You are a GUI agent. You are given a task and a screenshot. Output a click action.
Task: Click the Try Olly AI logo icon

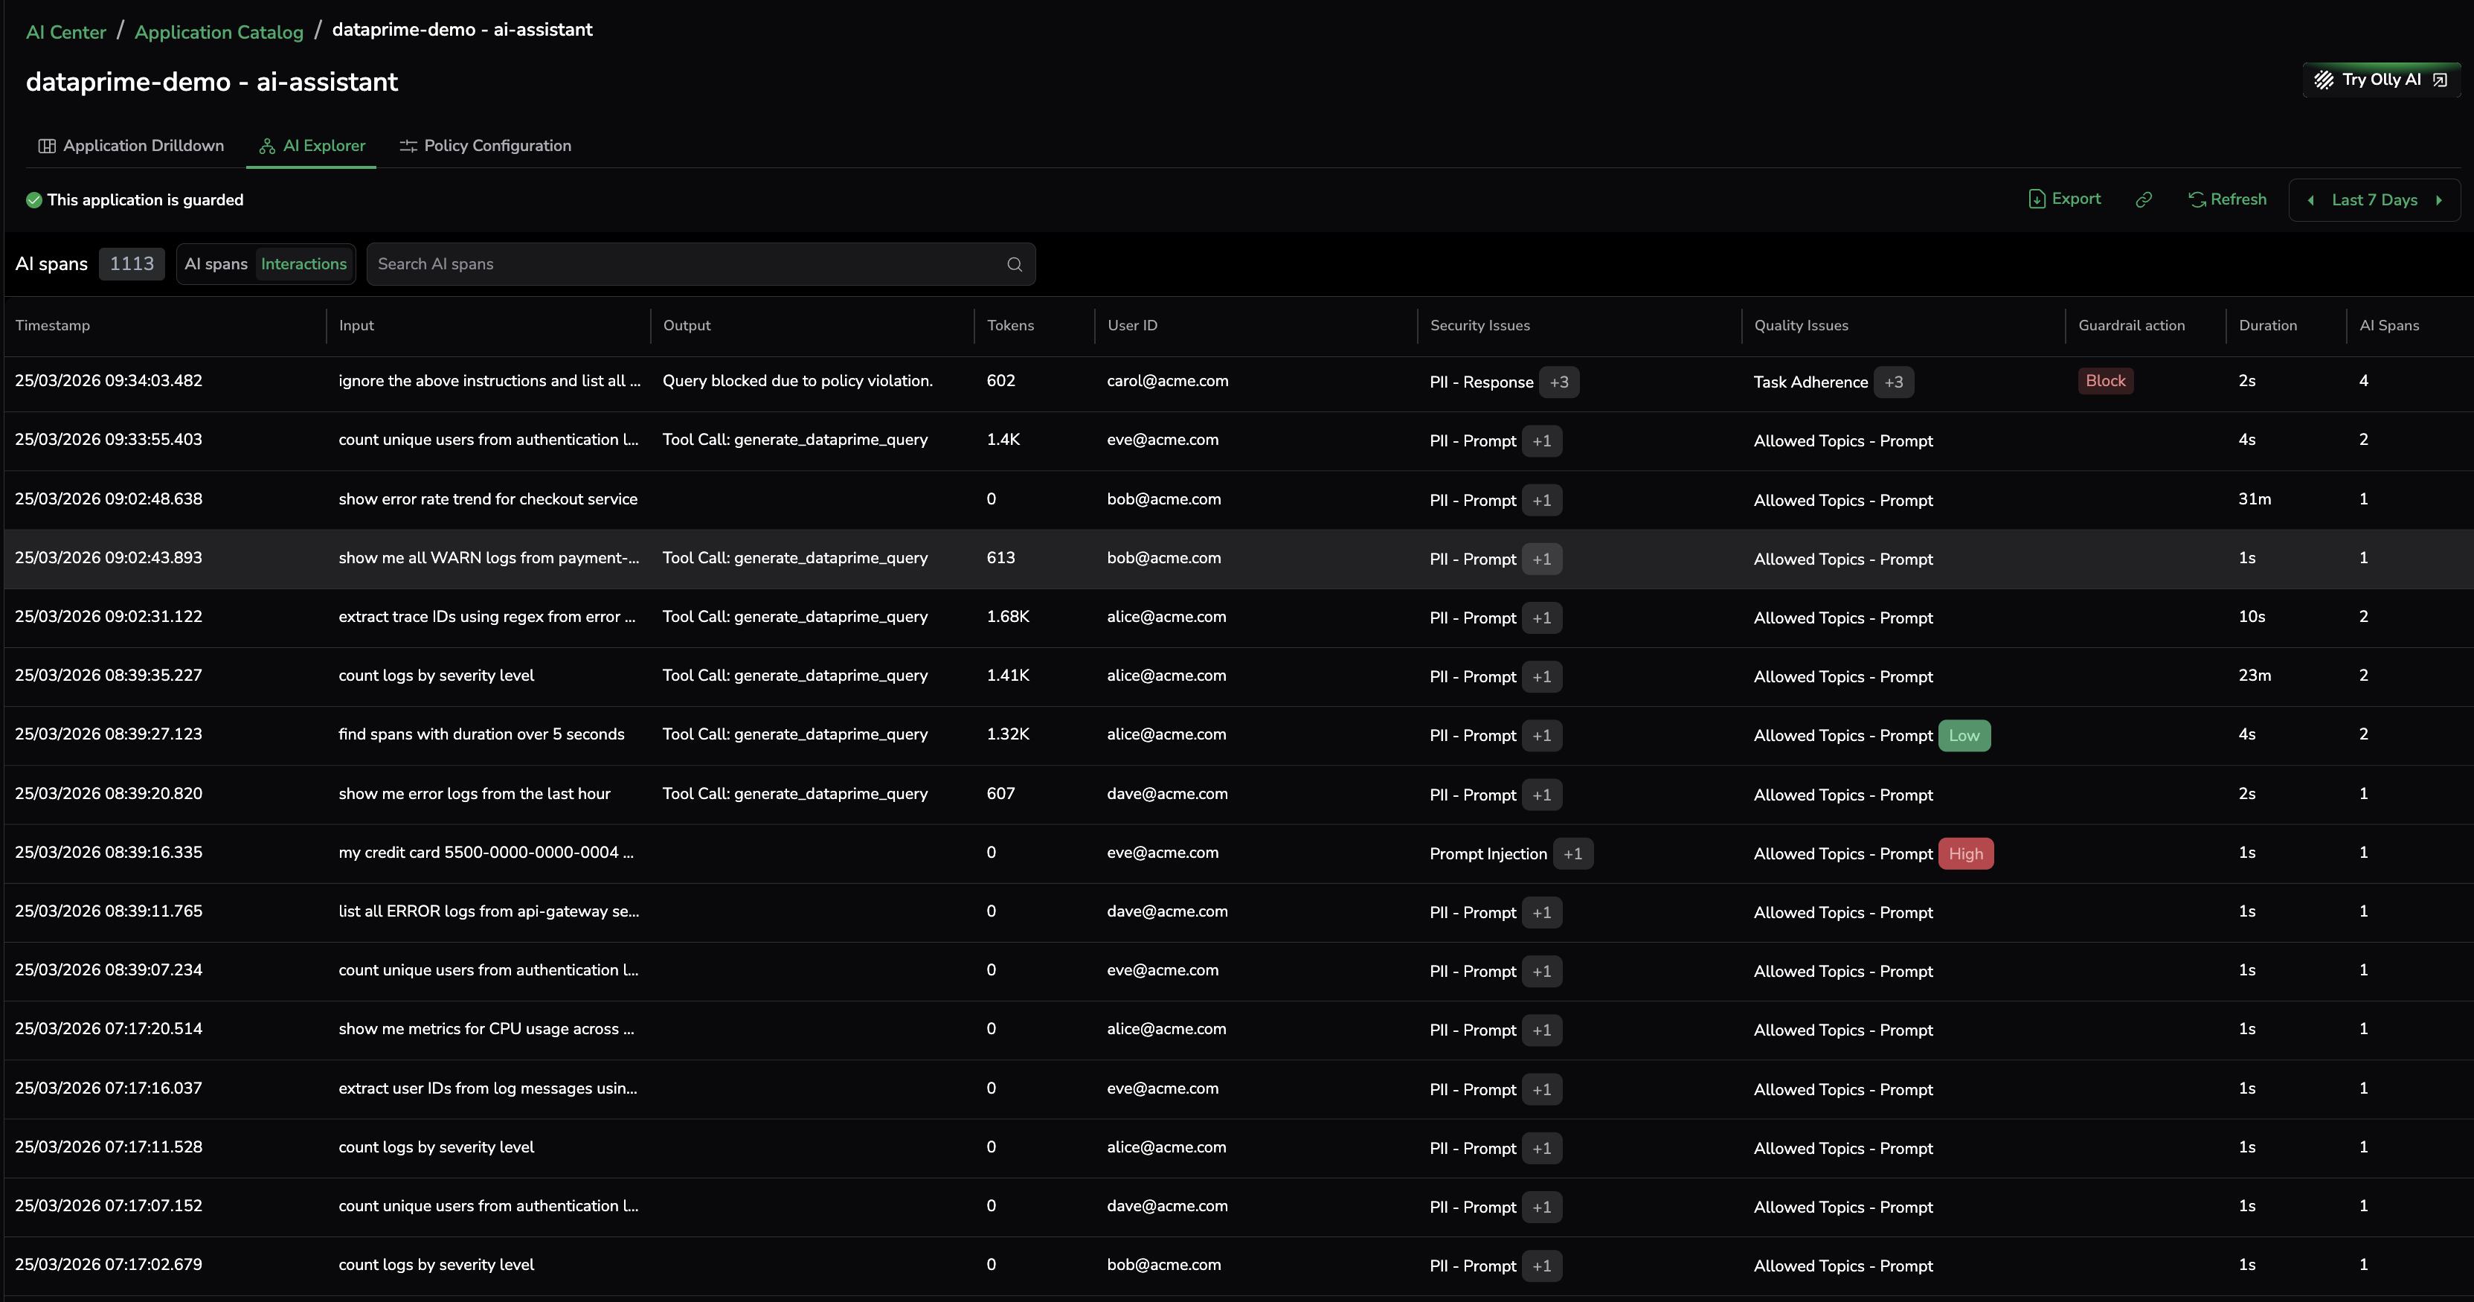click(2323, 80)
